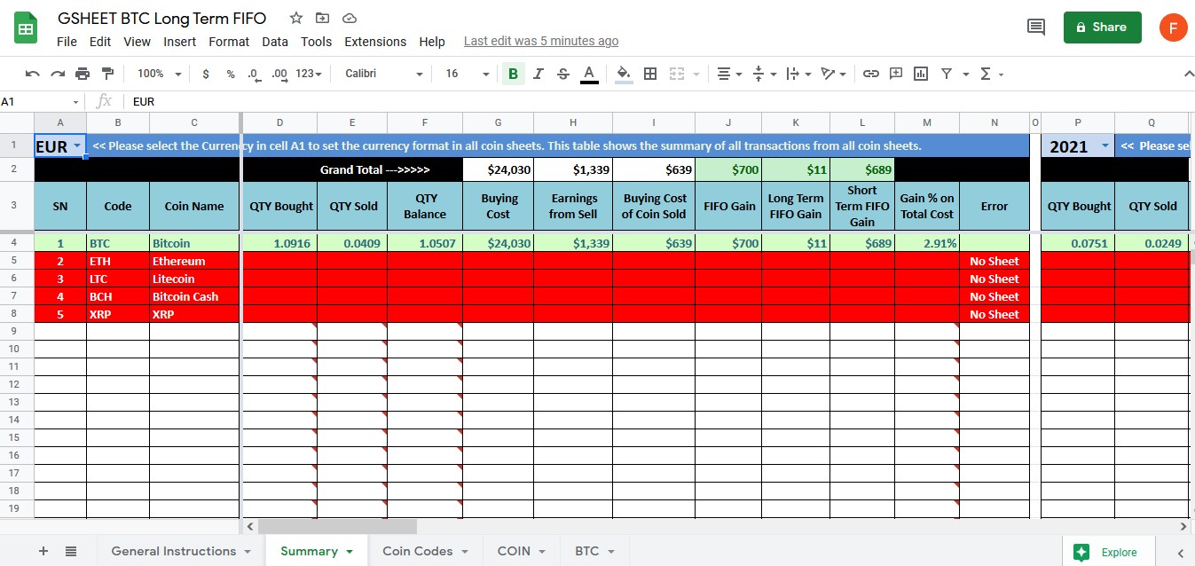Open the 2021 year dropdown cell
Screen dimensions: 1195x566
(x=1105, y=145)
